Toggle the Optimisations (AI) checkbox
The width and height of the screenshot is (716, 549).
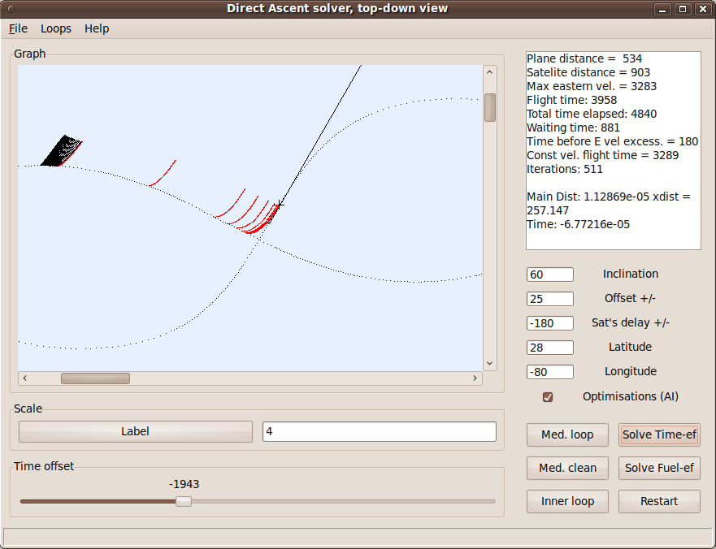pyautogui.click(x=548, y=397)
